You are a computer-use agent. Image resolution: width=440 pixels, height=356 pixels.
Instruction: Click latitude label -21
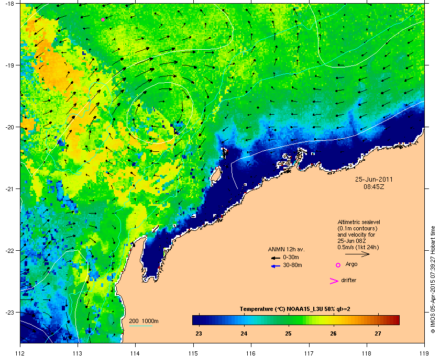tap(9, 188)
